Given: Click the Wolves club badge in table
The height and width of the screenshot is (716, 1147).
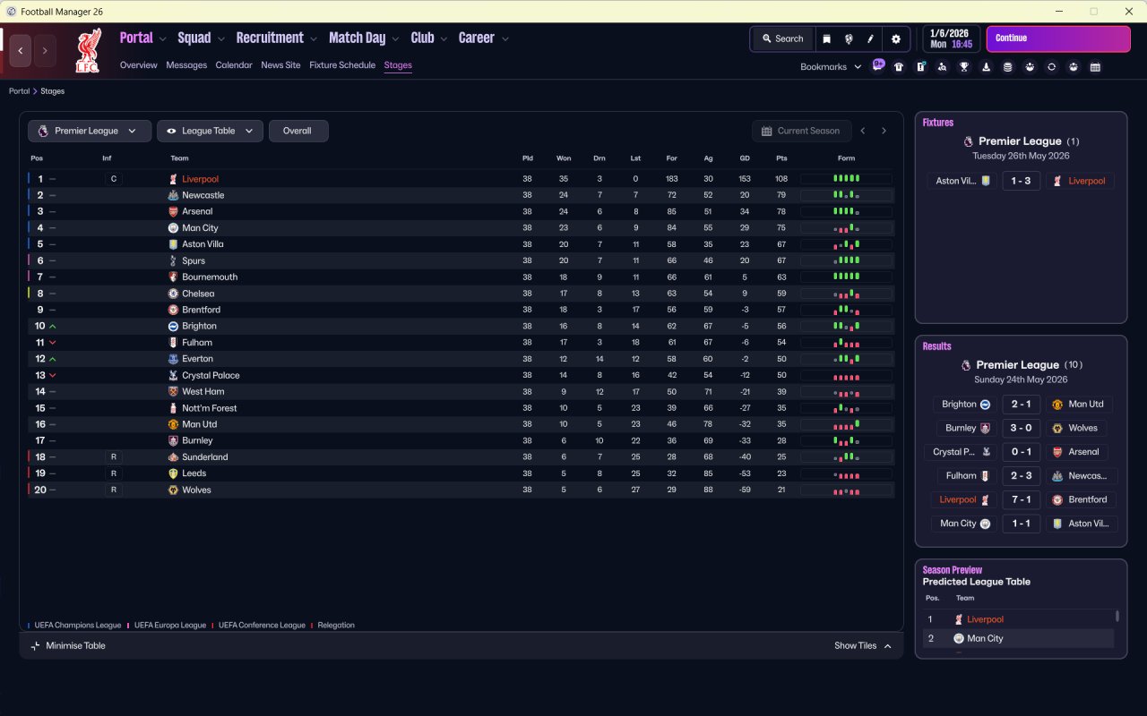Looking at the screenshot, I should point(173,490).
